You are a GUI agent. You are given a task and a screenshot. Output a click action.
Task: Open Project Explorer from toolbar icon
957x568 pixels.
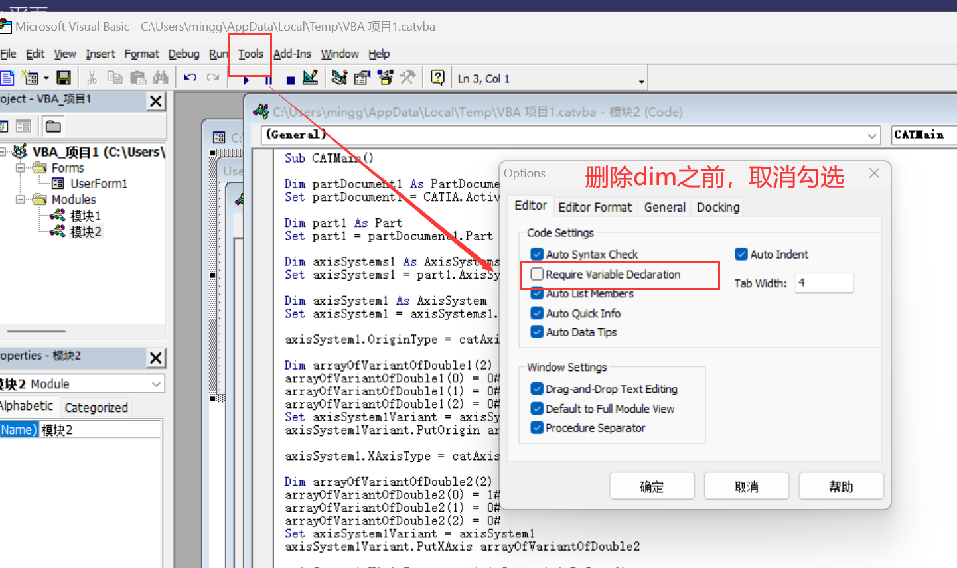pos(340,78)
